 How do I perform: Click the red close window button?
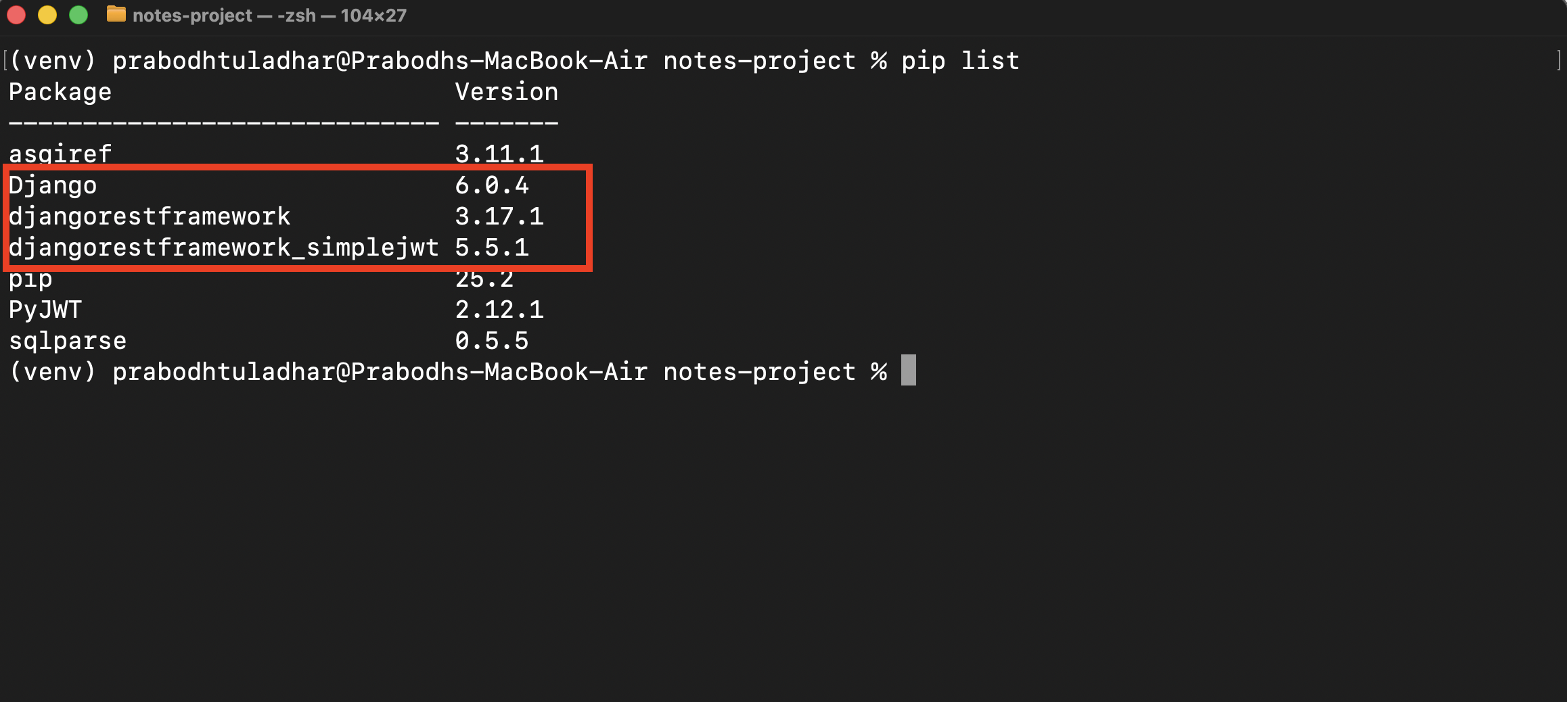tap(16, 15)
